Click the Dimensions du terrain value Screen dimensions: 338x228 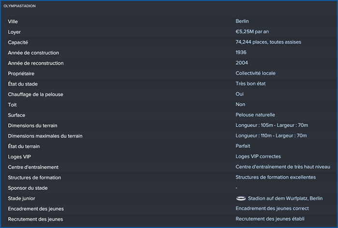pos(271,125)
